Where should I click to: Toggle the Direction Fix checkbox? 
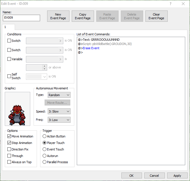[9, 149]
